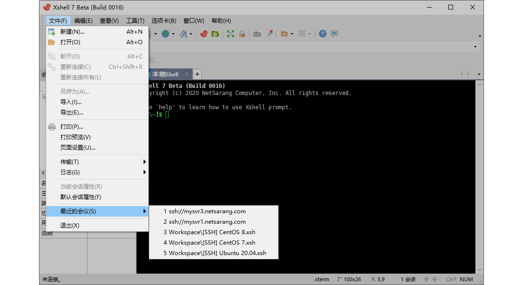Viewport: 523px width, 285px height.
Task: Open dropdown arrow next to new folder icon
Action: [292, 34]
